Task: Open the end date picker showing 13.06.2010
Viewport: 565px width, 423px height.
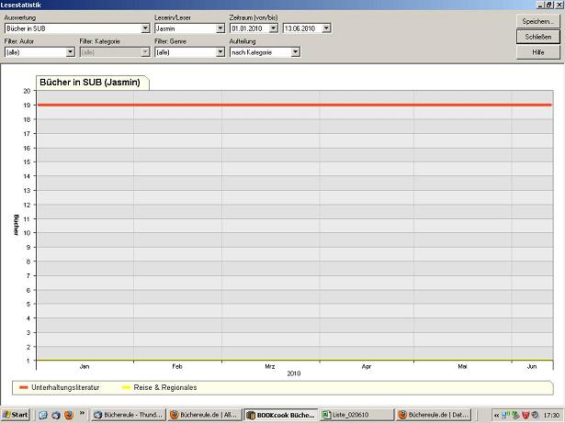Action: point(327,28)
